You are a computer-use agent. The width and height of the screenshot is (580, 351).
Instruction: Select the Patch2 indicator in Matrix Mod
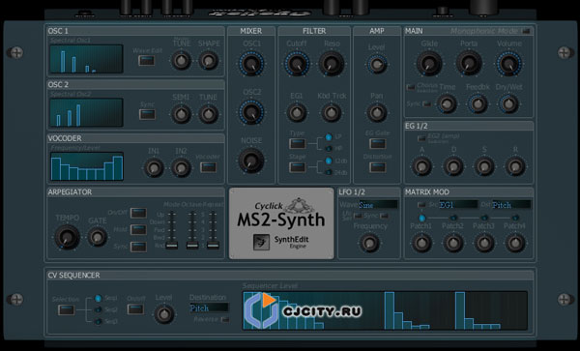pyautogui.click(x=453, y=218)
